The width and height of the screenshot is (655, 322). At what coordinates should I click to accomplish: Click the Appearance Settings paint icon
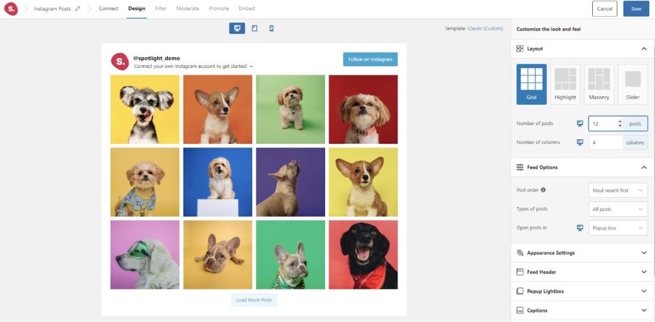[519, 253]
